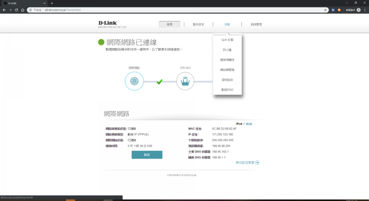The height and width of the screenshot is (201, 369).
Task: Click the browser forward arrow
Action: [10, 10]
